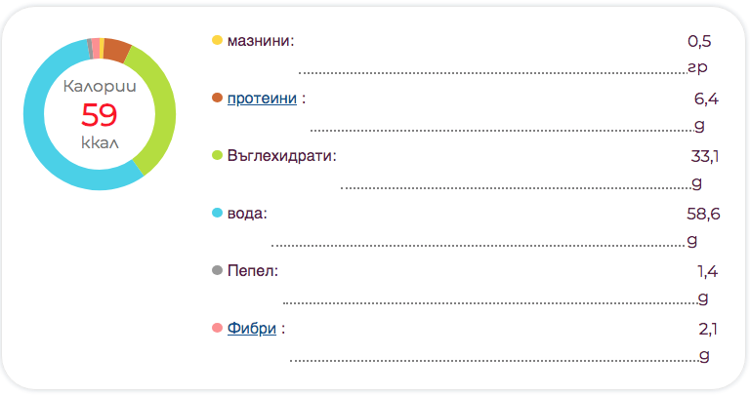The image size is (750, 396).
Task: Open the Фибри link
Action: [251, 329]
